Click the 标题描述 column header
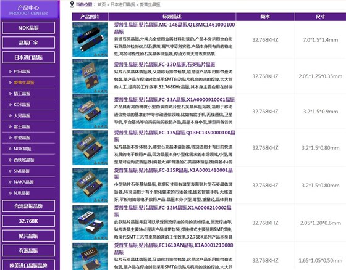 click(x=172, y=17)
